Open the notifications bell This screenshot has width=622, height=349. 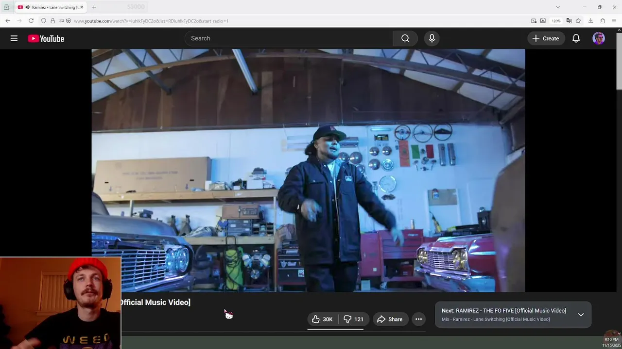(x=576, y=38)
